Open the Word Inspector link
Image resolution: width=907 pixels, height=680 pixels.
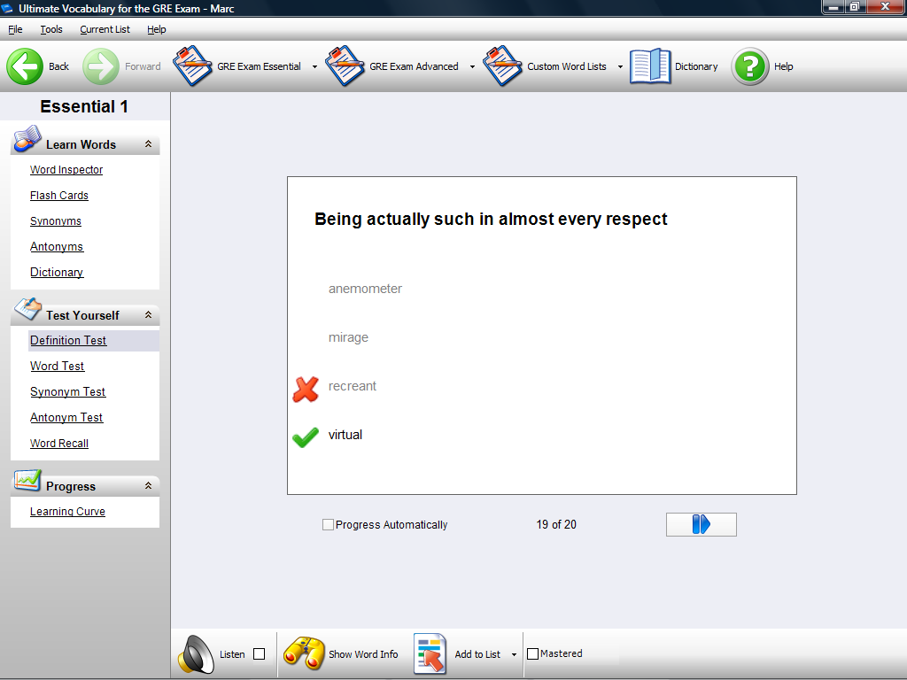[66, 169]
